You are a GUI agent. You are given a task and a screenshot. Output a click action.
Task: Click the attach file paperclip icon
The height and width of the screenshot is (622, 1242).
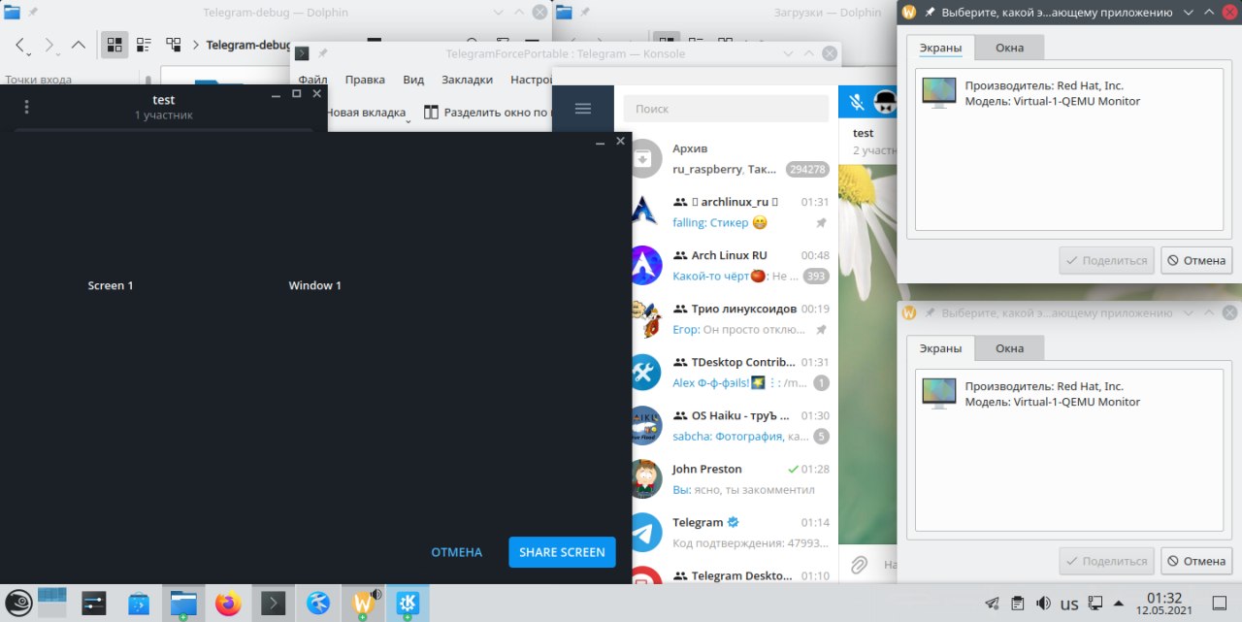pos(859,564)
